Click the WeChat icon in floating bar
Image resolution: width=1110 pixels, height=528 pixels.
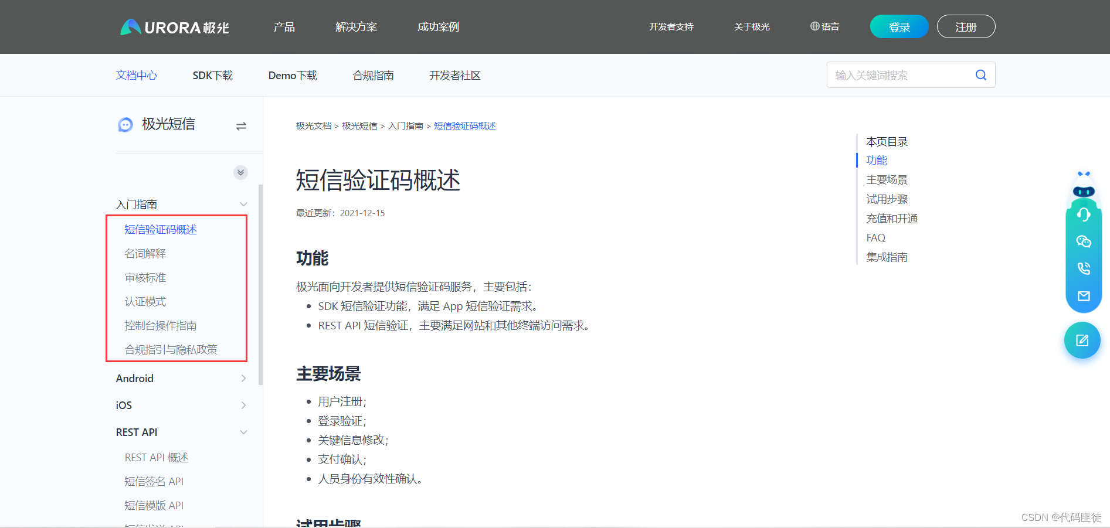1083,241
